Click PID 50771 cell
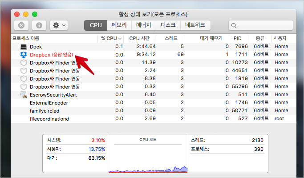Image resolution: width=304 pixels, height=178 pixels. 240,110
